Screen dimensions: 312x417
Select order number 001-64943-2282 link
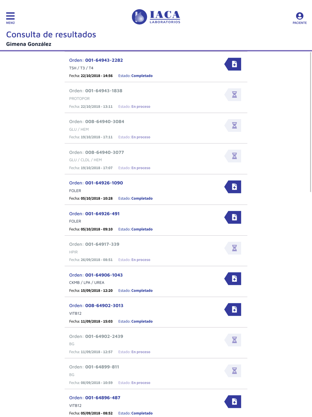coord(104,60)
